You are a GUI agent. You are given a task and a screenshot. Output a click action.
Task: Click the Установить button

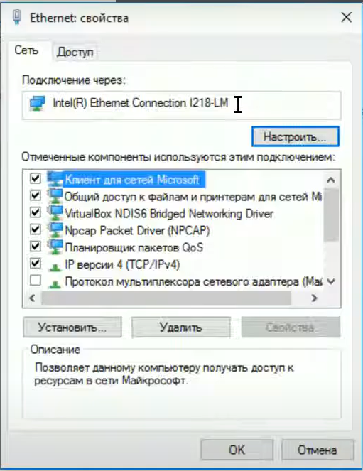tap(72, 327)
